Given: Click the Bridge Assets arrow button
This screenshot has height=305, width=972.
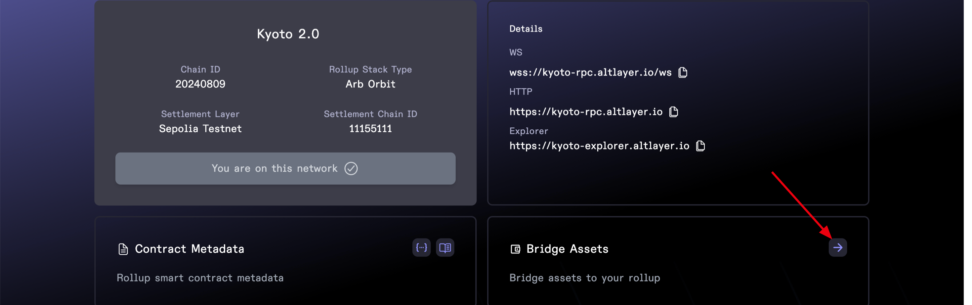Looking at the screenshot, I should coord(837,248).
